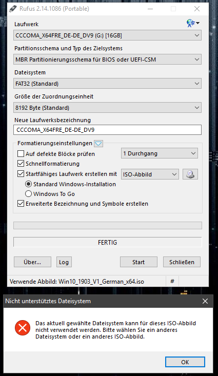
Task: Click the FERTIG status field
Action: coord(107,242)
